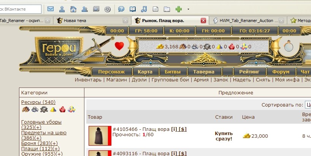
Task: Click the VK video film reel icon
Action: [108, 10]
